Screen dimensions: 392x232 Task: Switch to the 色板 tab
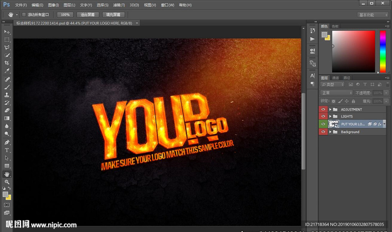(x=335, y=26)
